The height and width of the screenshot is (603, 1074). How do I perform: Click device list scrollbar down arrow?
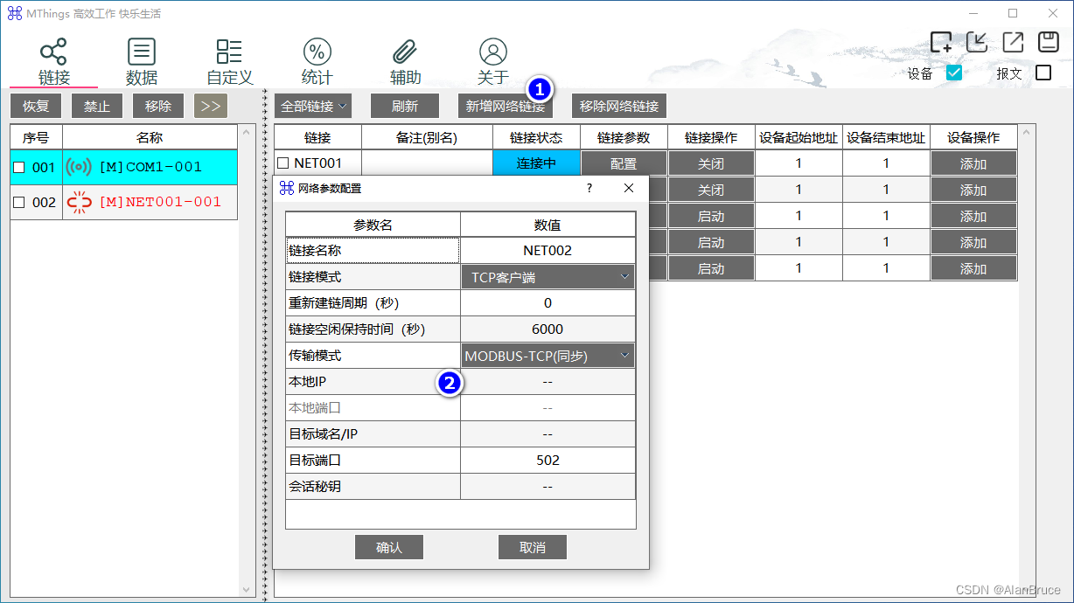coord(246,589)
